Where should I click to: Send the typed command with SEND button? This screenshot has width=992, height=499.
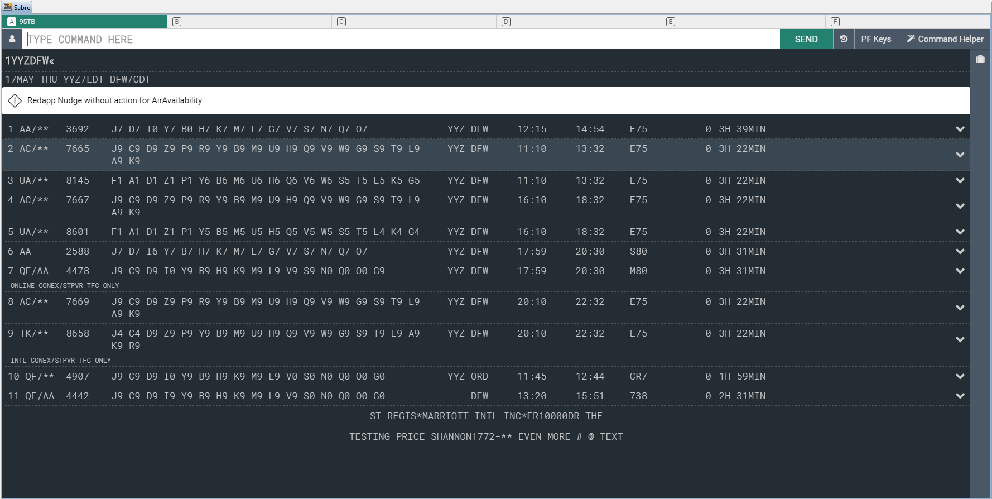tap(806, 39)
